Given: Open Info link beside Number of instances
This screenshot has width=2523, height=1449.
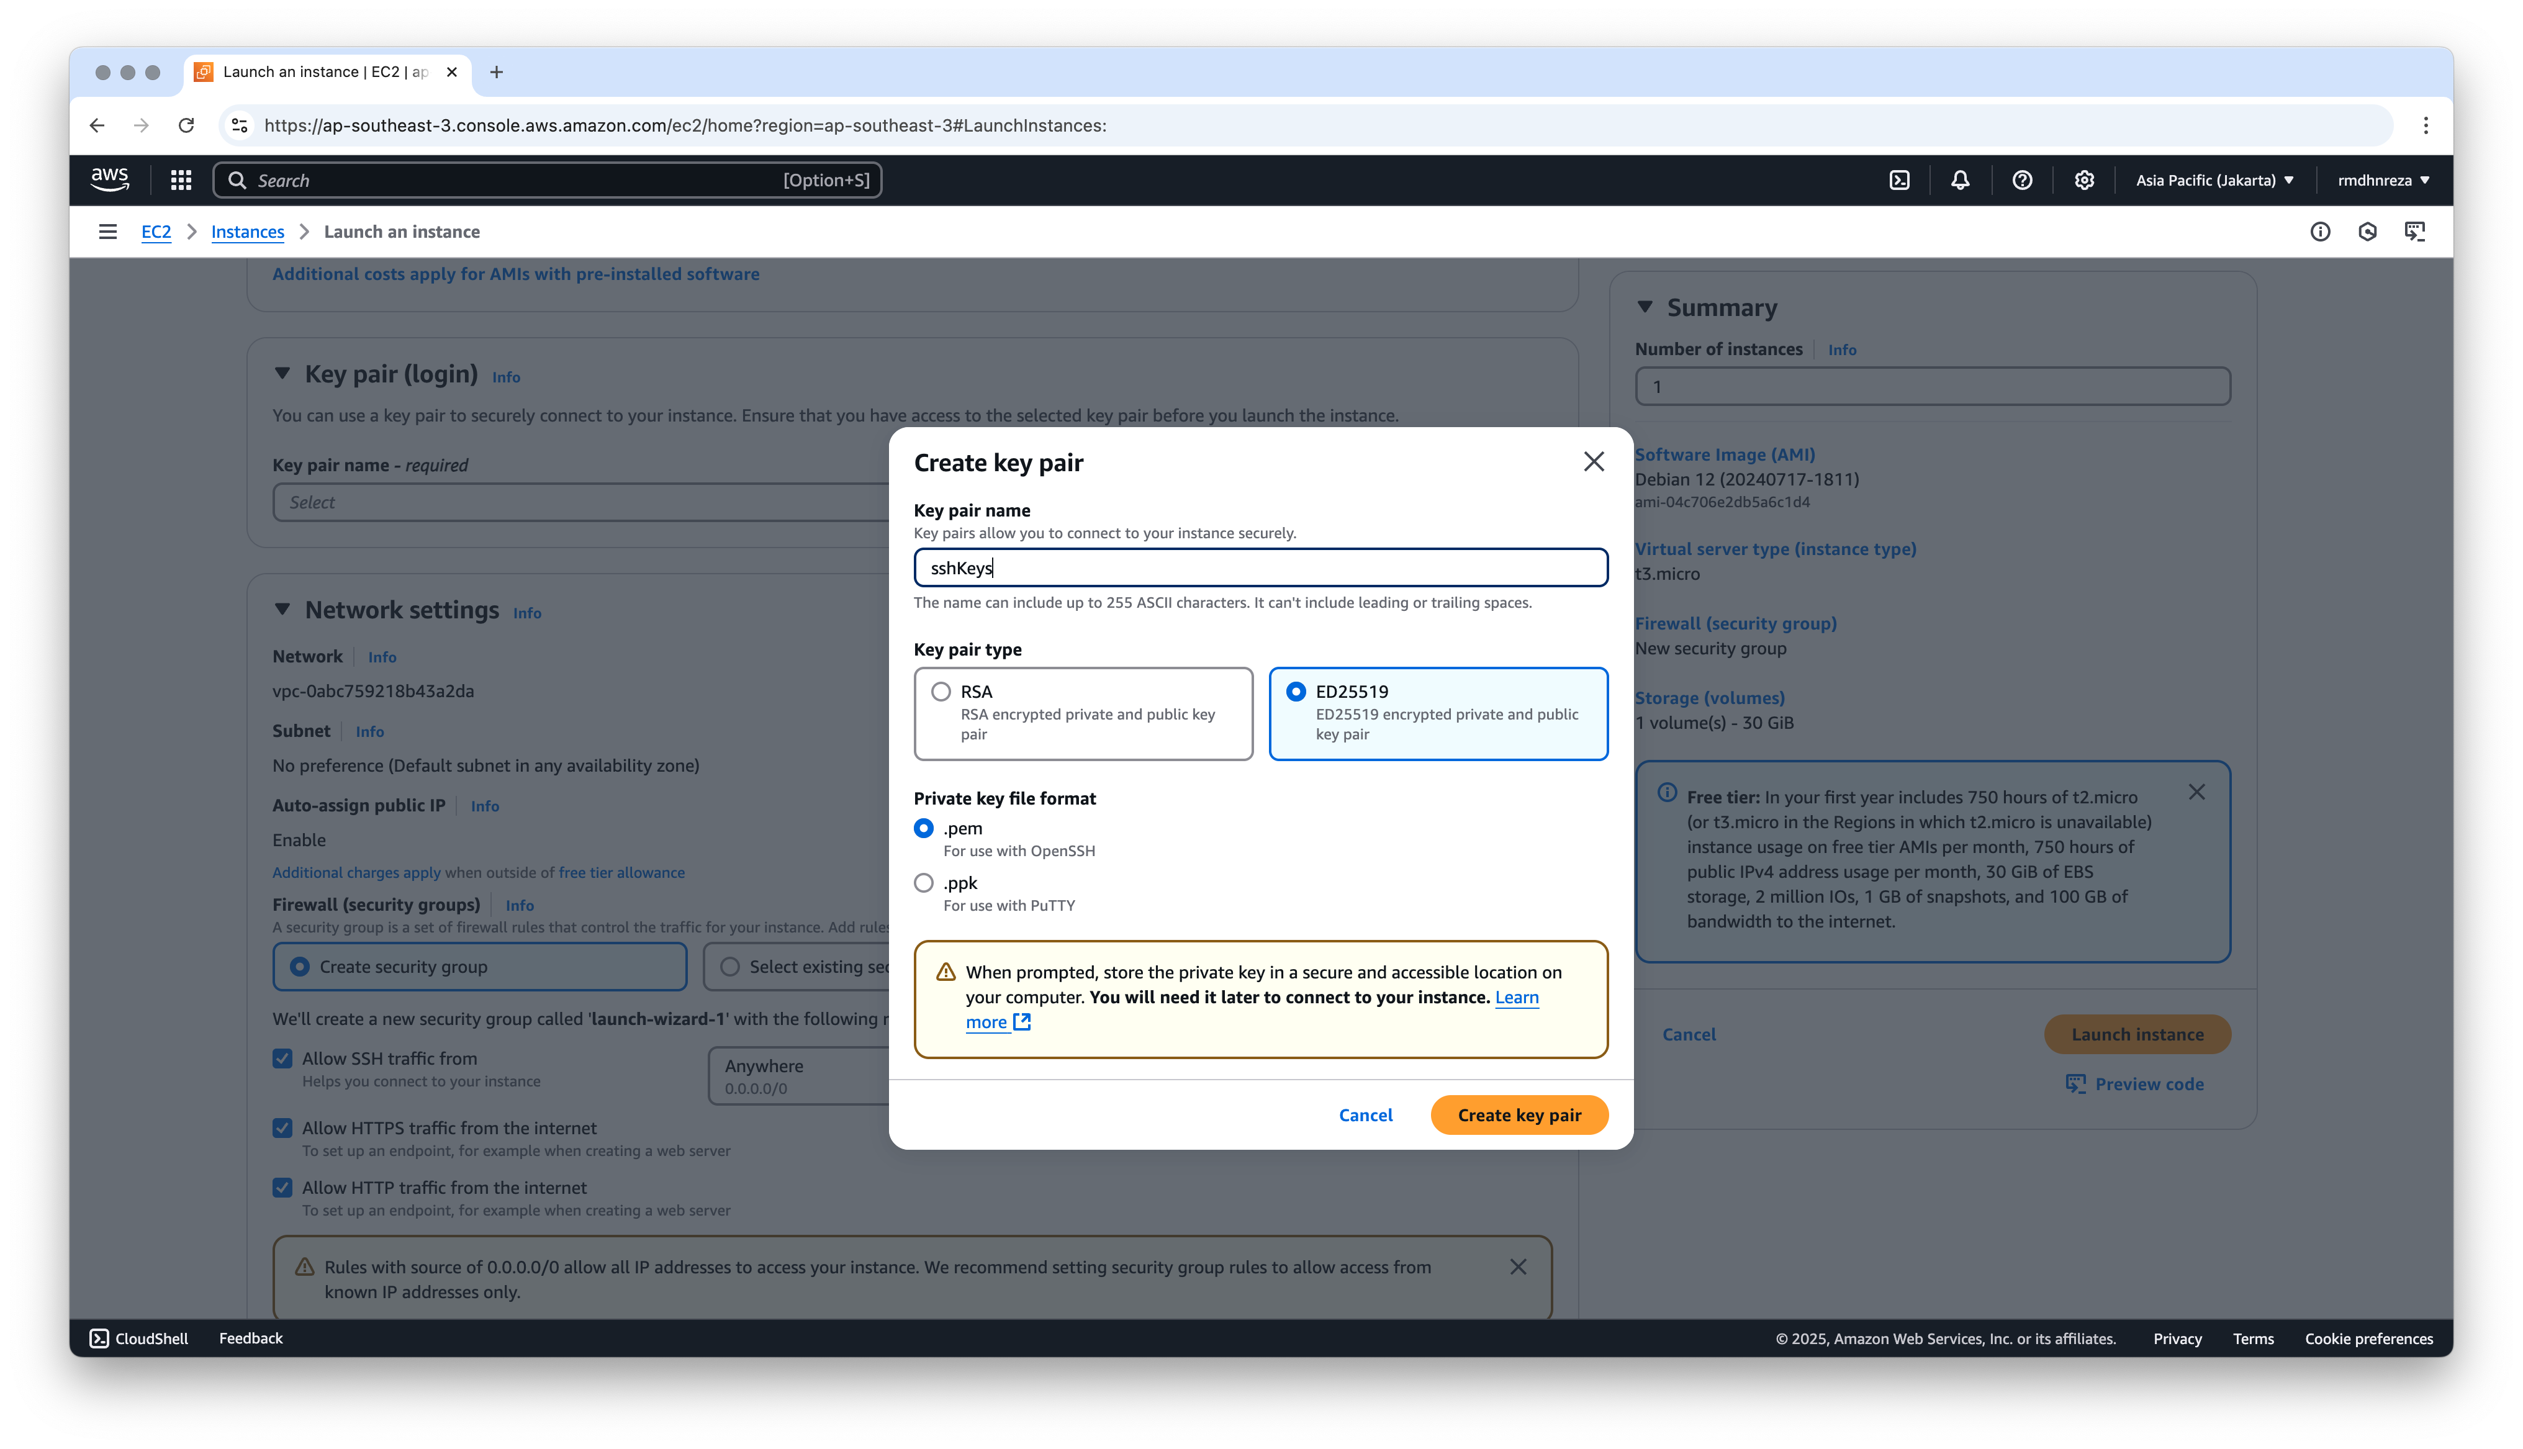Looking at the screenshot, I should 1841,350.
